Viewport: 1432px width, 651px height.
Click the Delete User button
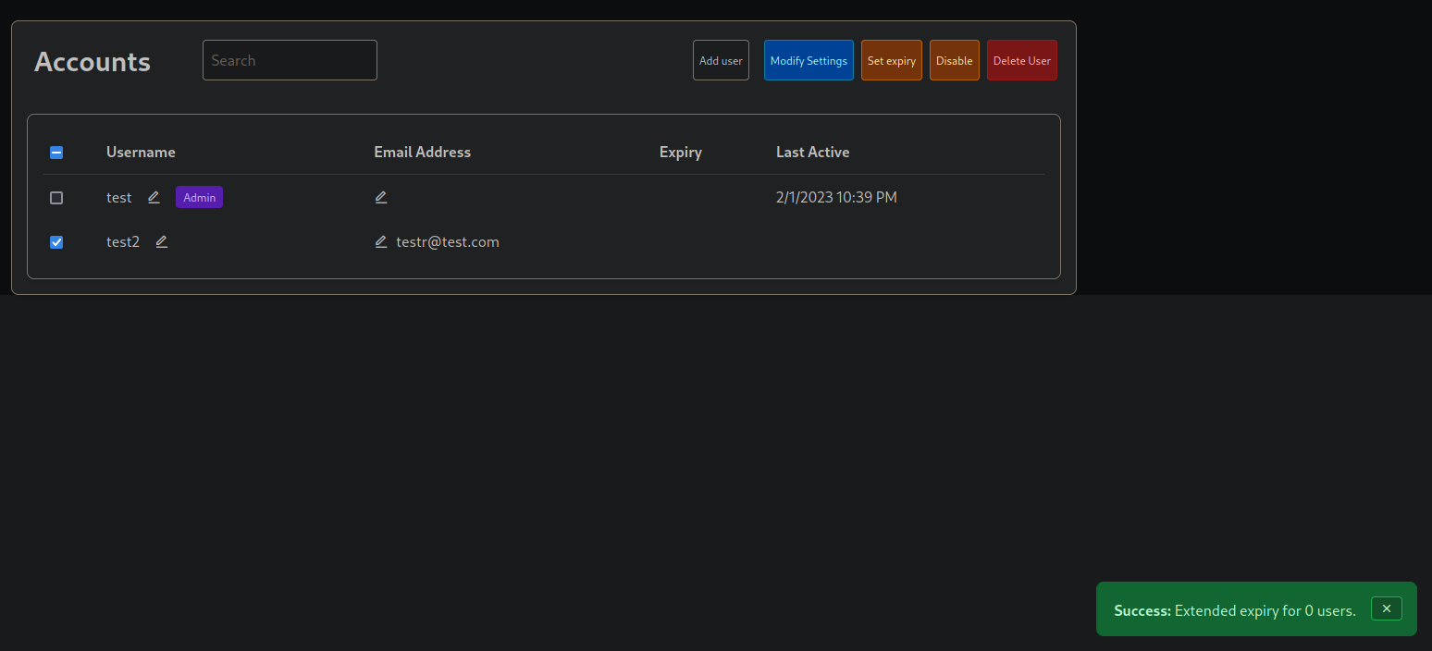coord(1022,60)
